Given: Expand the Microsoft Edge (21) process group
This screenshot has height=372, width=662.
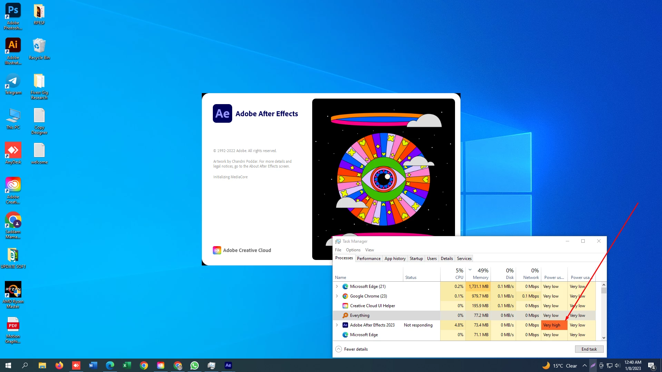Looking at the screenshot, I should click(x=337, y=286).
